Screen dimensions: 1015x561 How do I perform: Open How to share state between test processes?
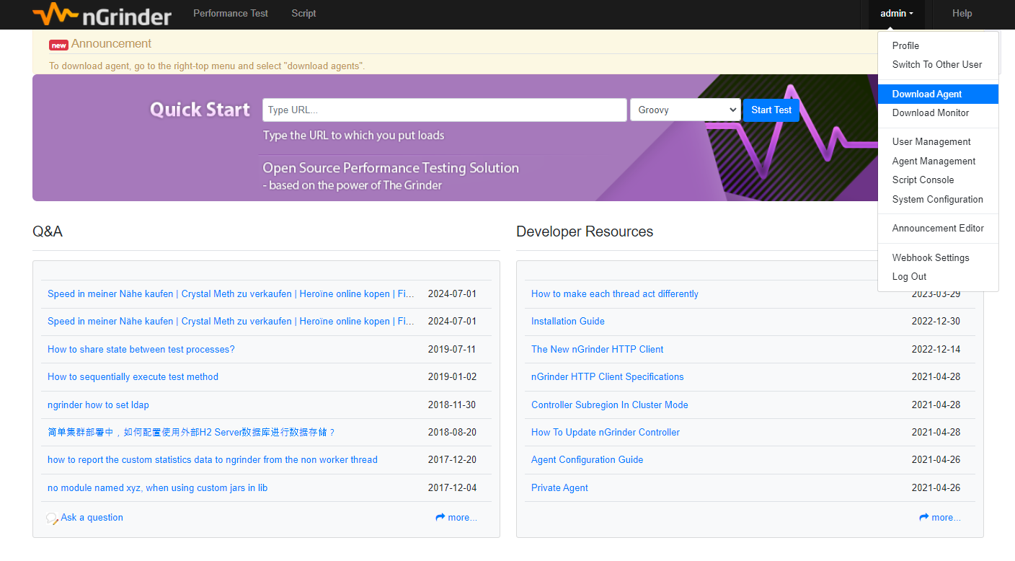click(141, 349)
